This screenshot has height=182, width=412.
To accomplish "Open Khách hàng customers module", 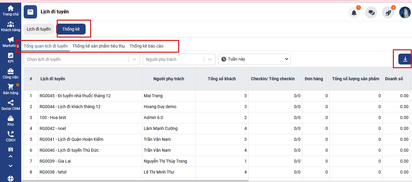I will click(x=11, y=27).
